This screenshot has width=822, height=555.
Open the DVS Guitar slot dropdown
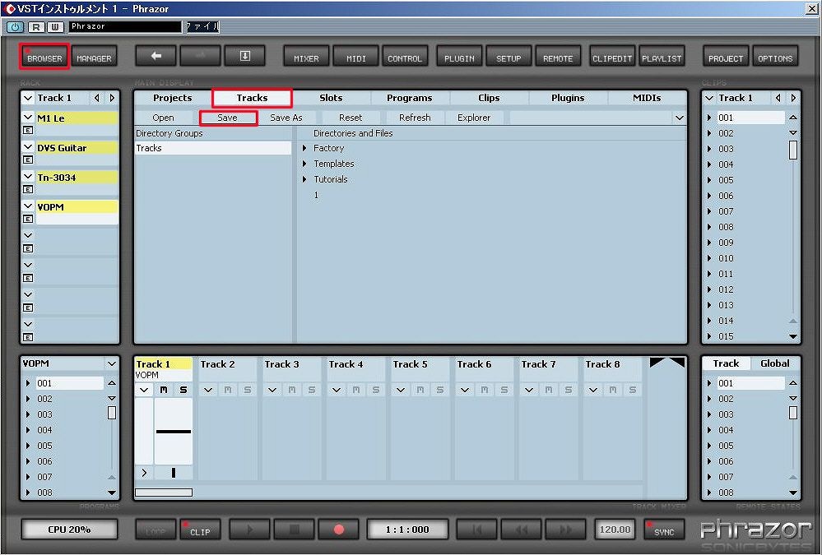[28, 148]
